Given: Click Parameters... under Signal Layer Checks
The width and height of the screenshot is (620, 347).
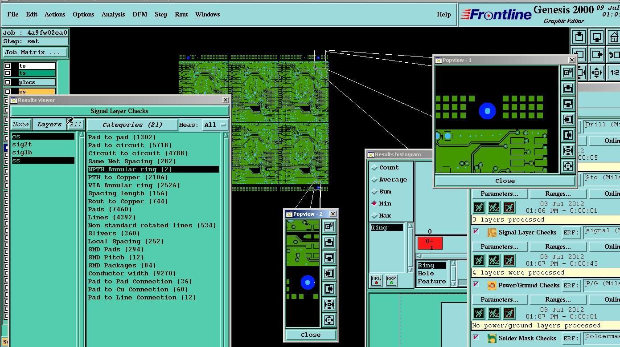Looking at the screenshot, I should point(499,246).
